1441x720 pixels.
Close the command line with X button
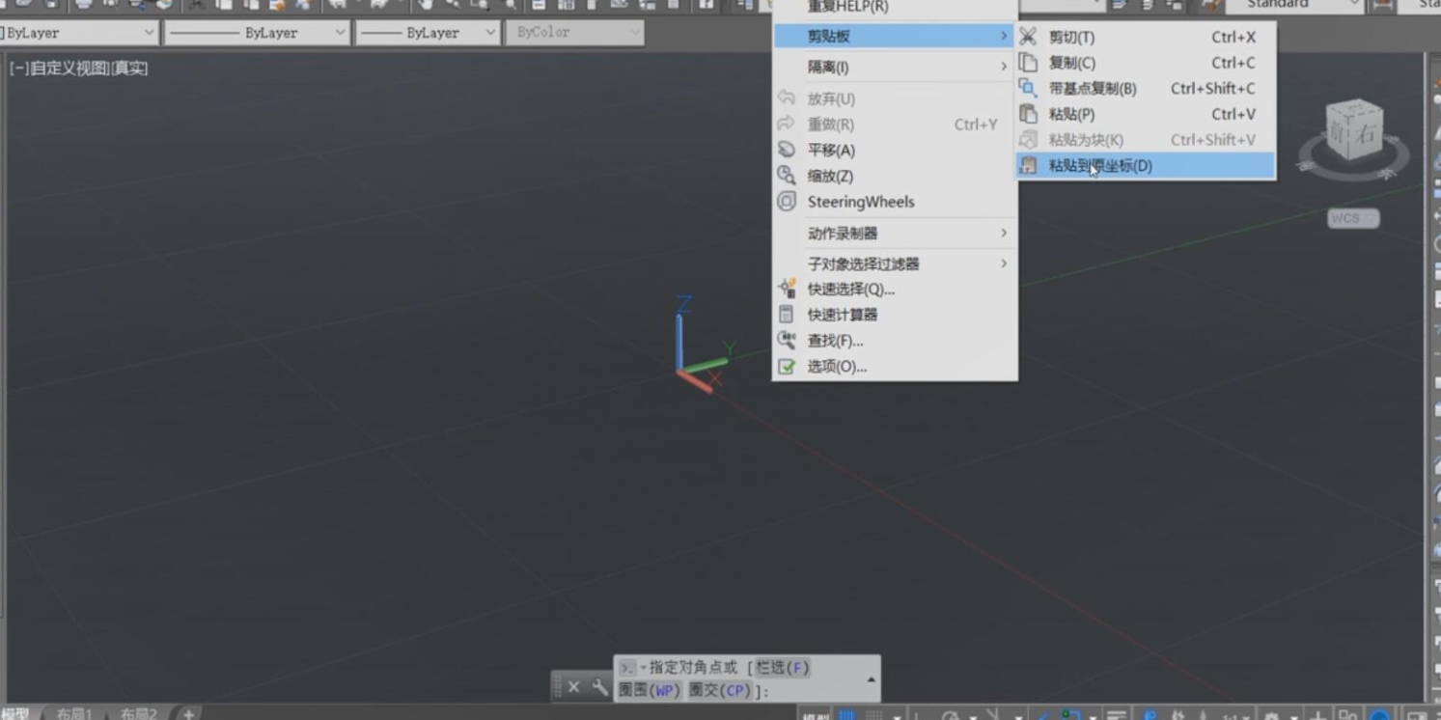pyautogui.click(x=573, y=687)
